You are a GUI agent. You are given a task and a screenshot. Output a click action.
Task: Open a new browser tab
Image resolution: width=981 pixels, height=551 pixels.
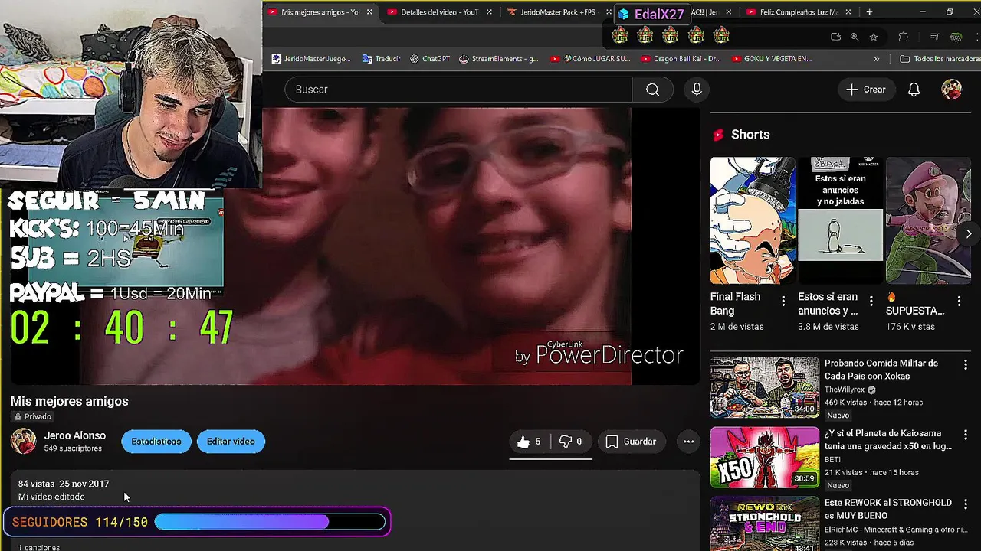click(x=869, y=12)
